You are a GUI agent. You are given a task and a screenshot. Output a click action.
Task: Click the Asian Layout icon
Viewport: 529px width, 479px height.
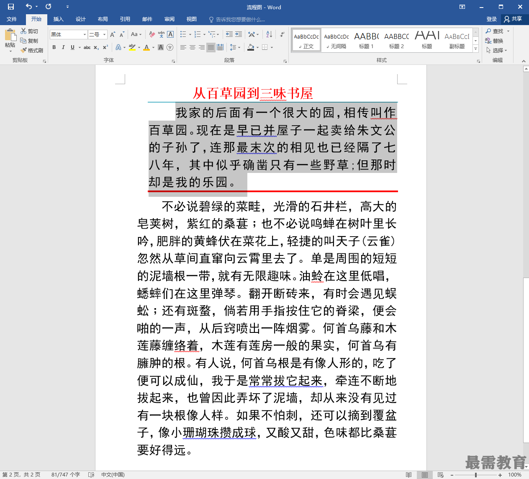click(x=252, y=34)
